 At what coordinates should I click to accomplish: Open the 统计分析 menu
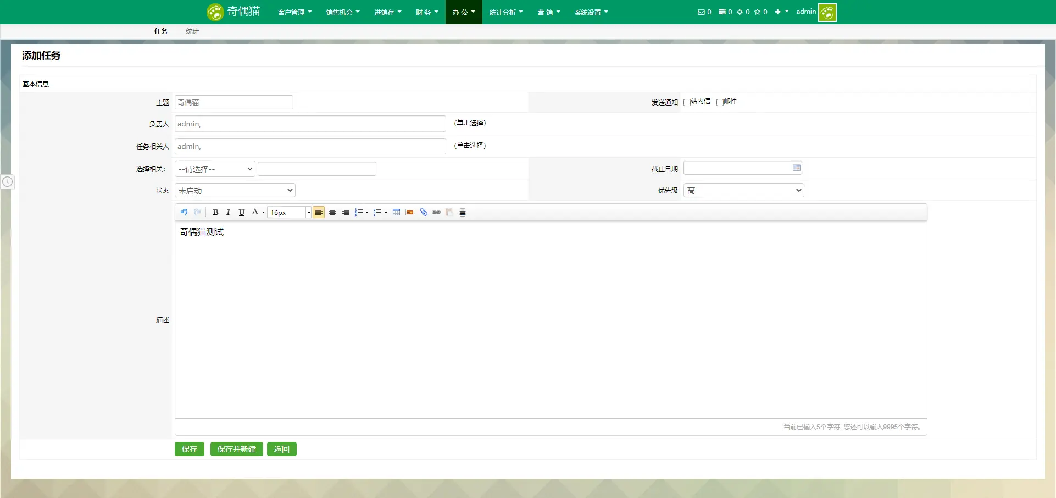coord(506,12)
